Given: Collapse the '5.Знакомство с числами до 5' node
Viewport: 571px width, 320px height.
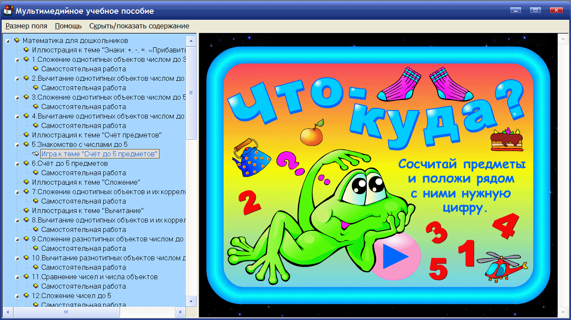Looking at the screenshot, I should click(17, 145).
